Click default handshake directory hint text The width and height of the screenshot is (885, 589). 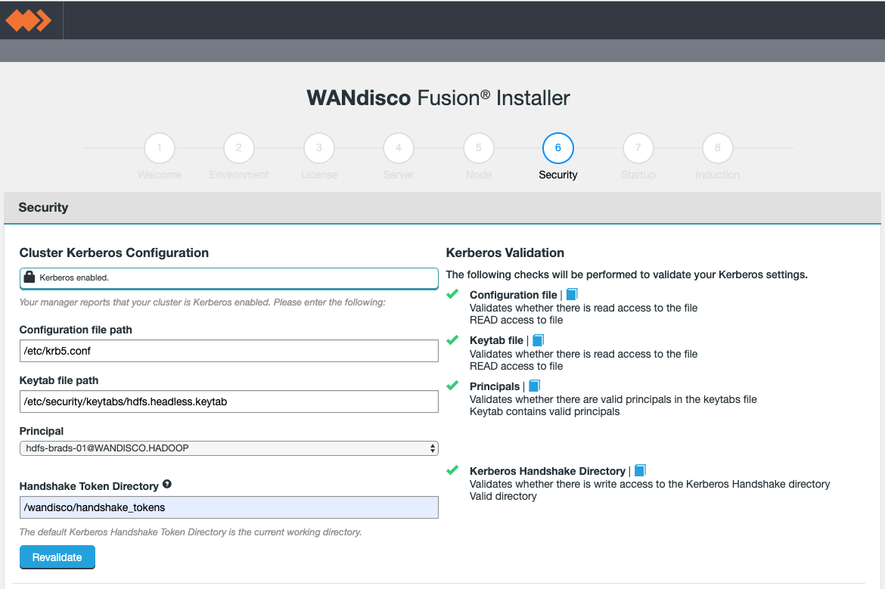click(190, 532)
